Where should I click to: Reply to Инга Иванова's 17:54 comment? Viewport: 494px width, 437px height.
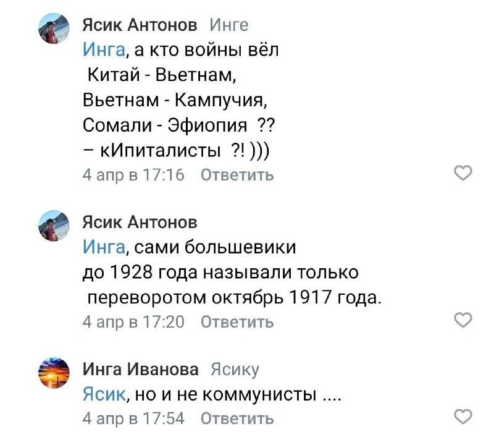(x=237, y=418)
